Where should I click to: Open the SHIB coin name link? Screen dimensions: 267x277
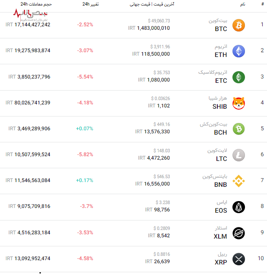pyautogui.click(x=220, y=107)
